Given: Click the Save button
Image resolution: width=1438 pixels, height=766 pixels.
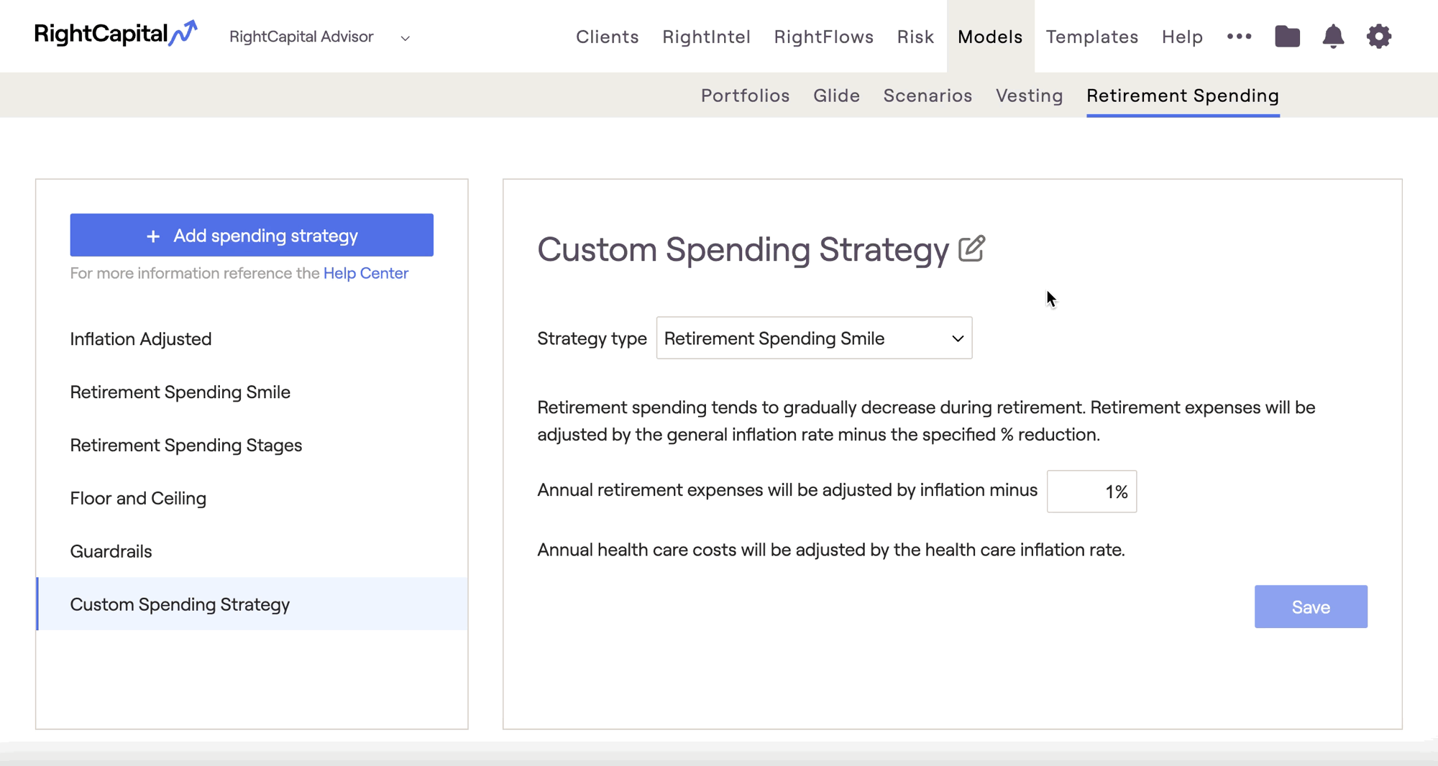Looking at the screenshot, I should click(x=1311, y=606).
